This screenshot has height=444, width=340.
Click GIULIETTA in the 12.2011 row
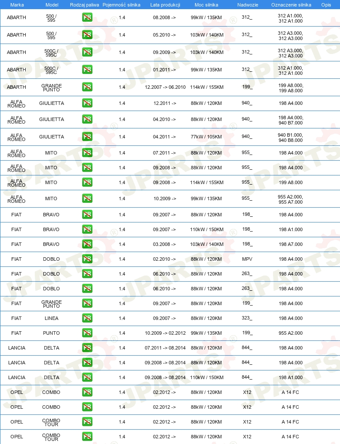tap(51, 103)
